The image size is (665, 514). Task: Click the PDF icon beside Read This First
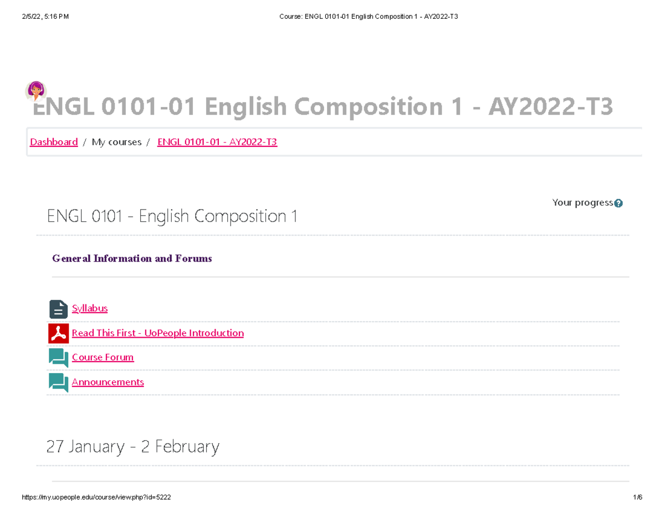click(x=58, y=333)
